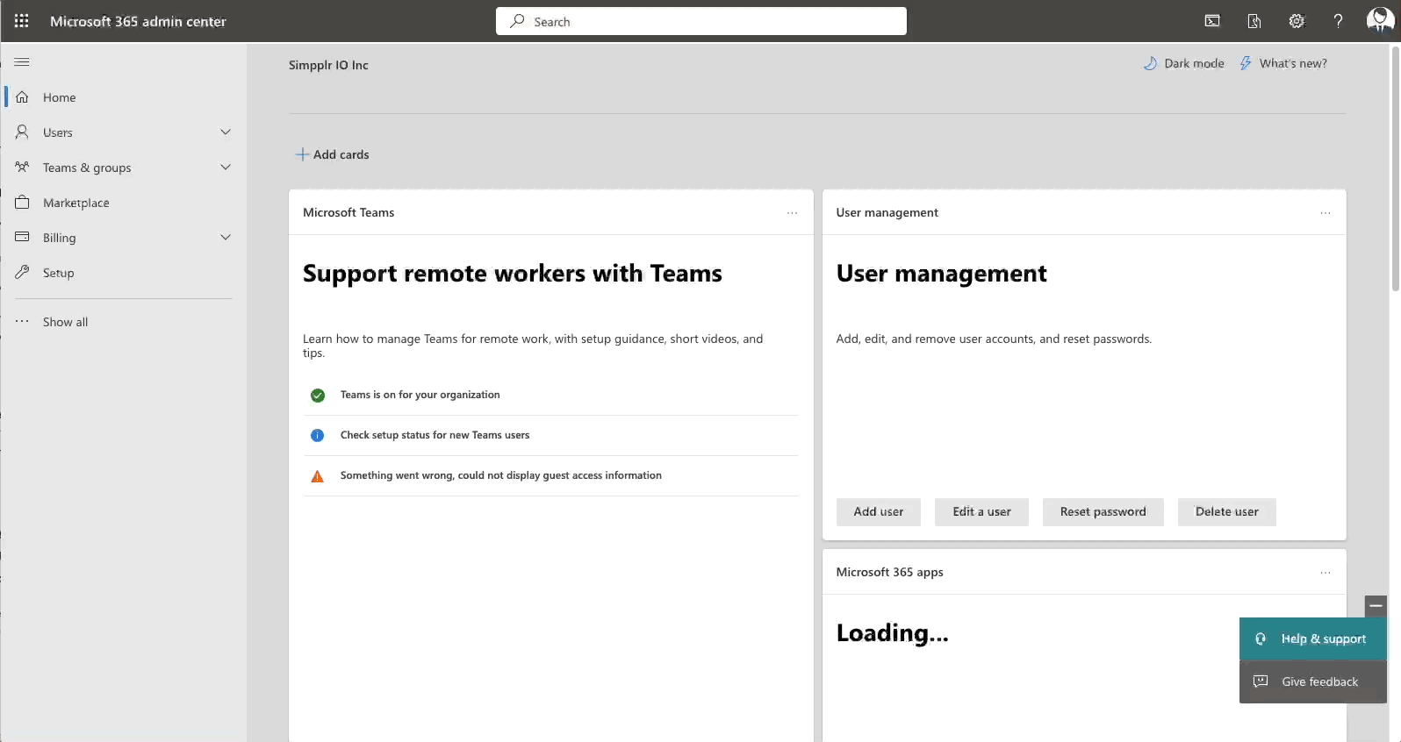Open Help & support button
Screen dimensions: 1401x742
tap(1313, 639)
